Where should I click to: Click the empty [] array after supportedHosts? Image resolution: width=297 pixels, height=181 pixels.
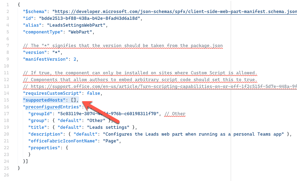(73, 100)
